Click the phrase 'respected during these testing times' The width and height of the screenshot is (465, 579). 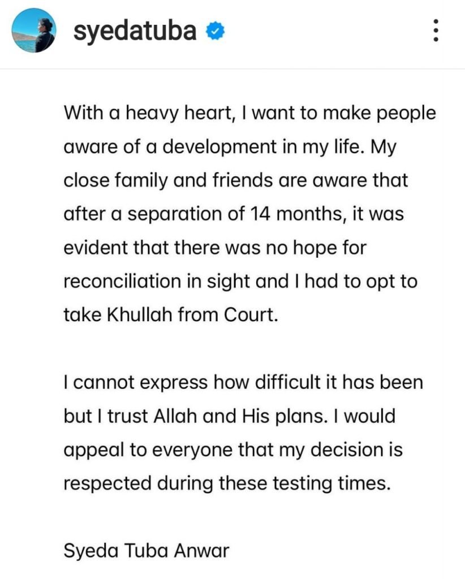[226, 483]
